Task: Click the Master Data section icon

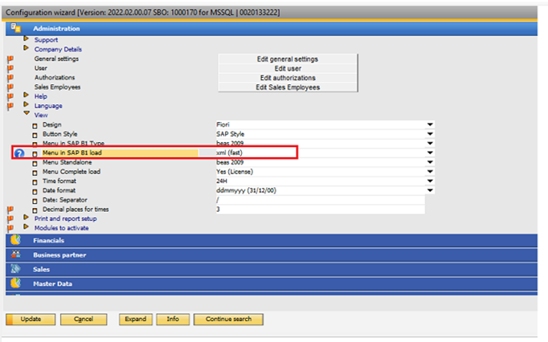Action: coord(15,283)
